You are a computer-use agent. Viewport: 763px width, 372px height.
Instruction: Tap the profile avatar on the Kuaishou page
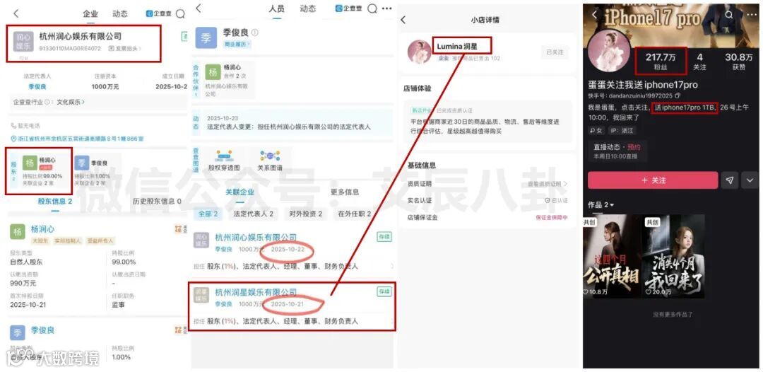click(x=610, y=52)
